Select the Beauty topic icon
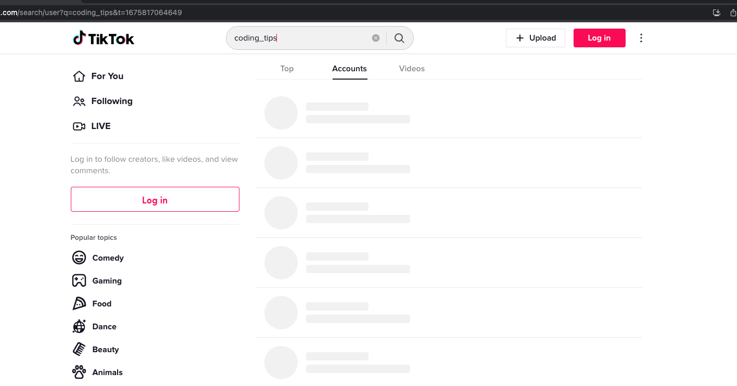This screenshot has width=737, height=386. (79, 349)
